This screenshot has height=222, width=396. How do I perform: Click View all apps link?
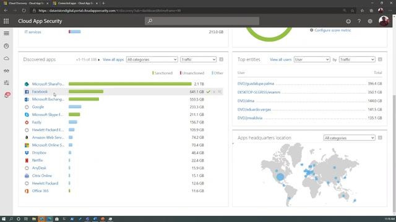pos(113,60)
